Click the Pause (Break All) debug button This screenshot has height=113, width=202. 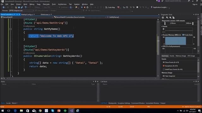[x=82, y=7]
